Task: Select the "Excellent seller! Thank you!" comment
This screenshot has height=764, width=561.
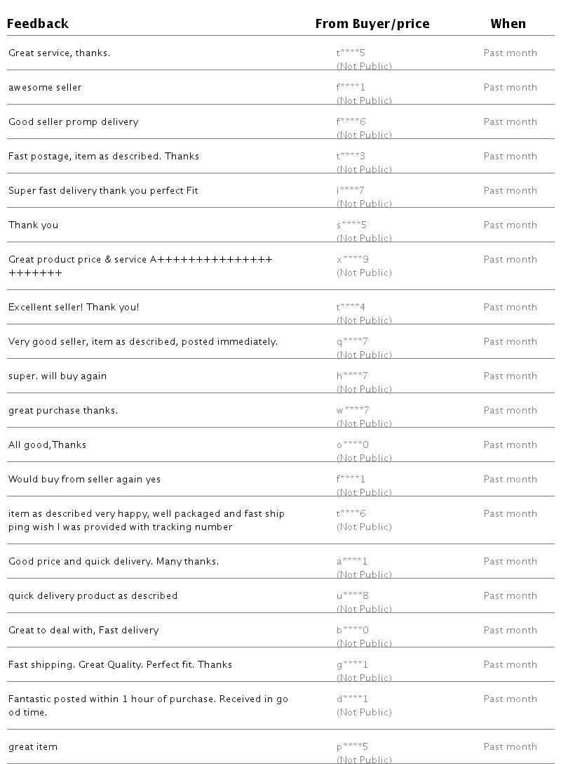Action: 74,307
